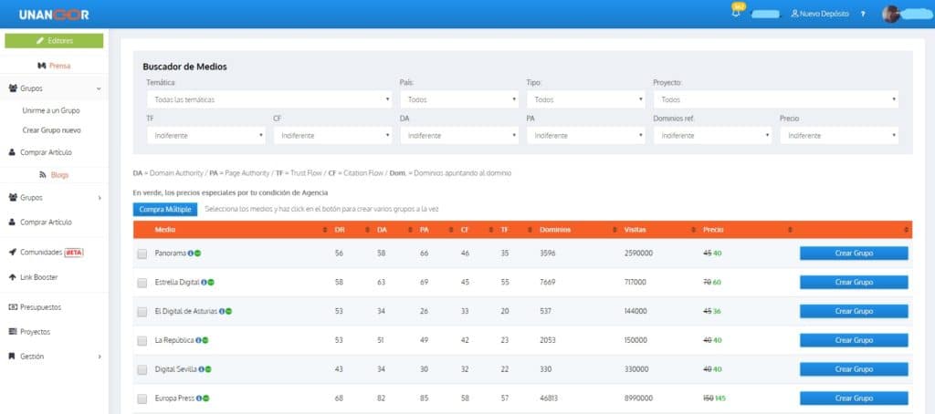Image resolution: width=935 pixels, height=414 pixels.
Task: Click the Prensa section heading
Action: pos(54,67)
